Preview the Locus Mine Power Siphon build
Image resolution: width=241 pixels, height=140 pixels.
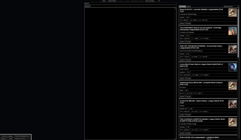(x=188, y=78)
